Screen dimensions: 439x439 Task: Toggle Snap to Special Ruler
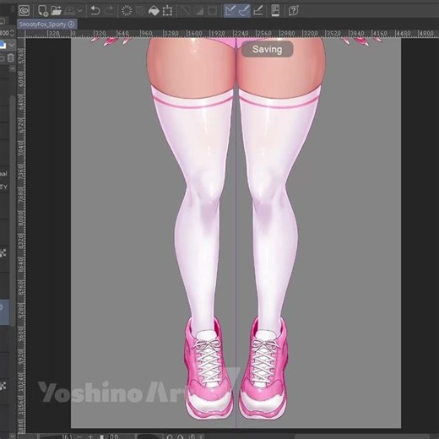click(244, 11)
